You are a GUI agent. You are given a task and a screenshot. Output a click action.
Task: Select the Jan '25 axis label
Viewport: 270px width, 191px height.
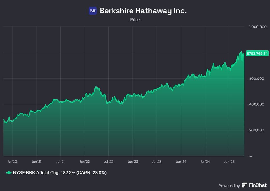click(x=230, y=162)
